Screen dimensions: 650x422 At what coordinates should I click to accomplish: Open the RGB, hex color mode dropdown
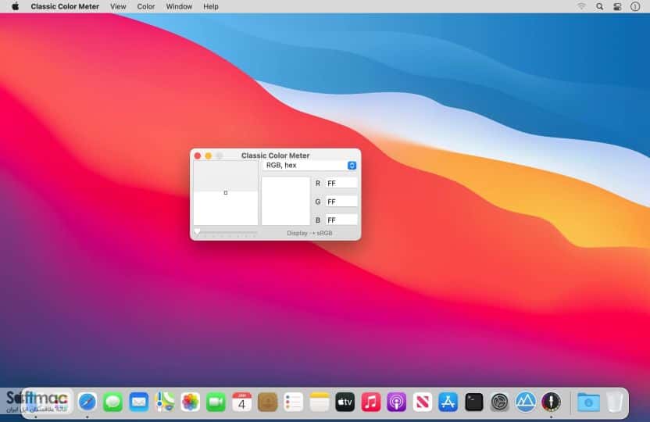(309, 166)
